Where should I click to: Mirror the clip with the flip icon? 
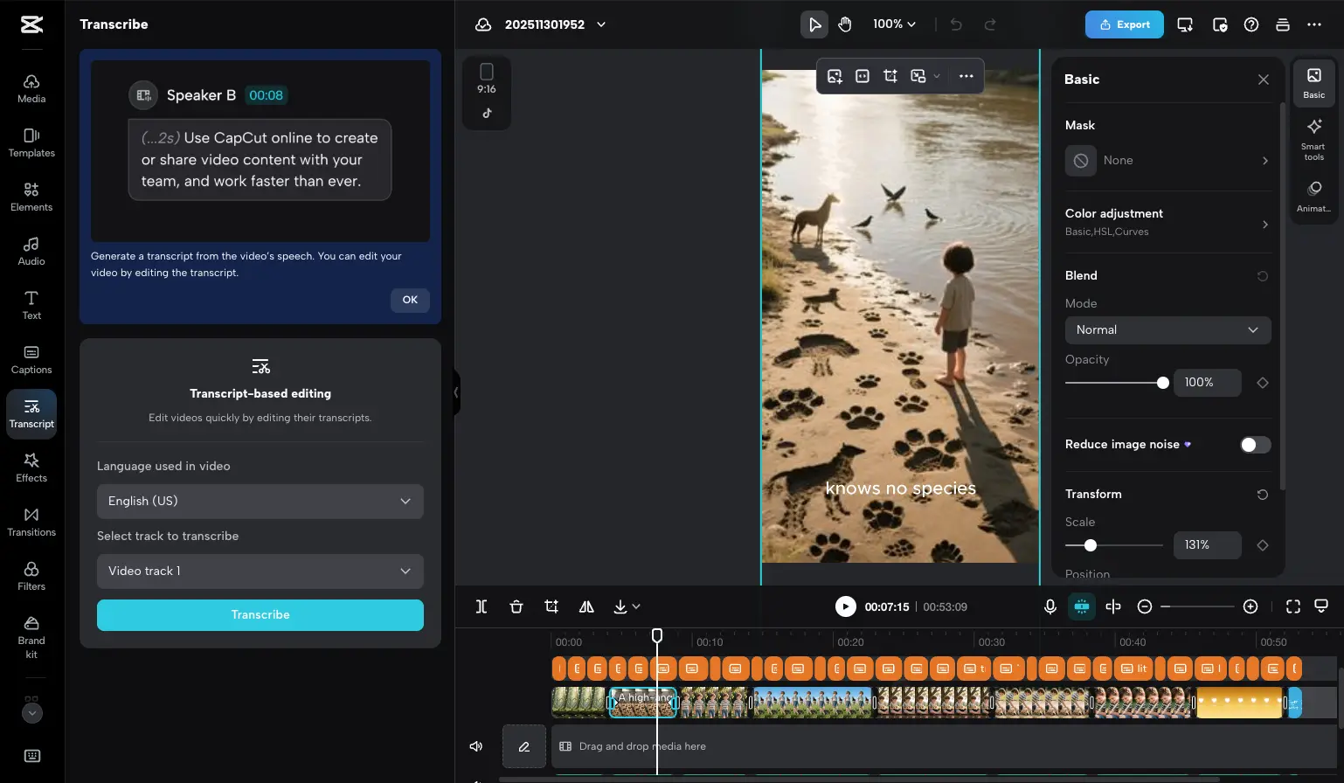click(x=585, y=606)
